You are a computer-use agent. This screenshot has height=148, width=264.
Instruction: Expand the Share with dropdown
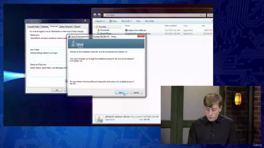point(127,21)
